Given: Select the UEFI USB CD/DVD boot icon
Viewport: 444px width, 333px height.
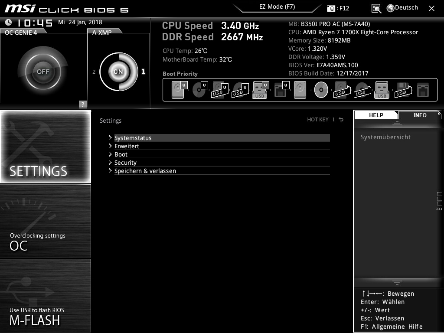Looking at the screenshot, I should [240, 90].
